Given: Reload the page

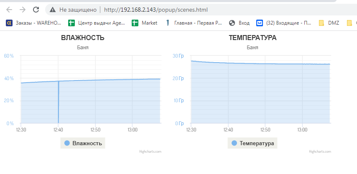Looking at the screenshot, I should pos(36,10).
